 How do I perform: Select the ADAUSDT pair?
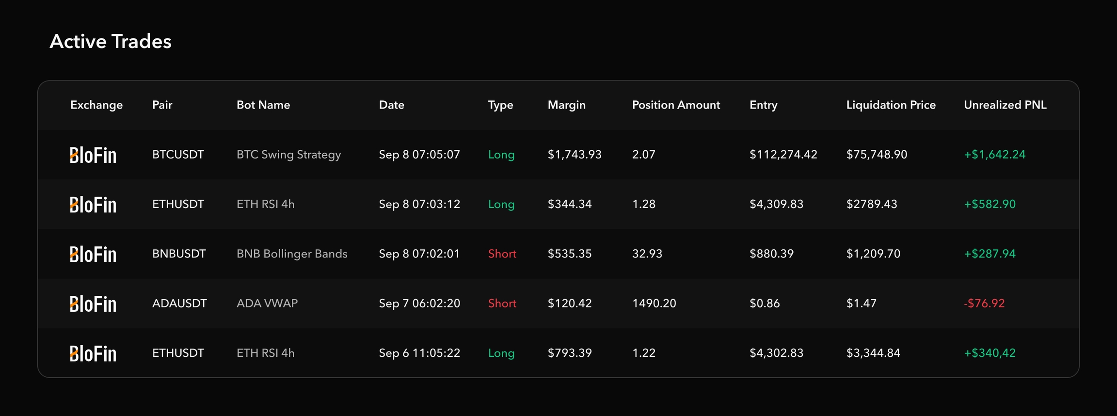coord(179,304)
